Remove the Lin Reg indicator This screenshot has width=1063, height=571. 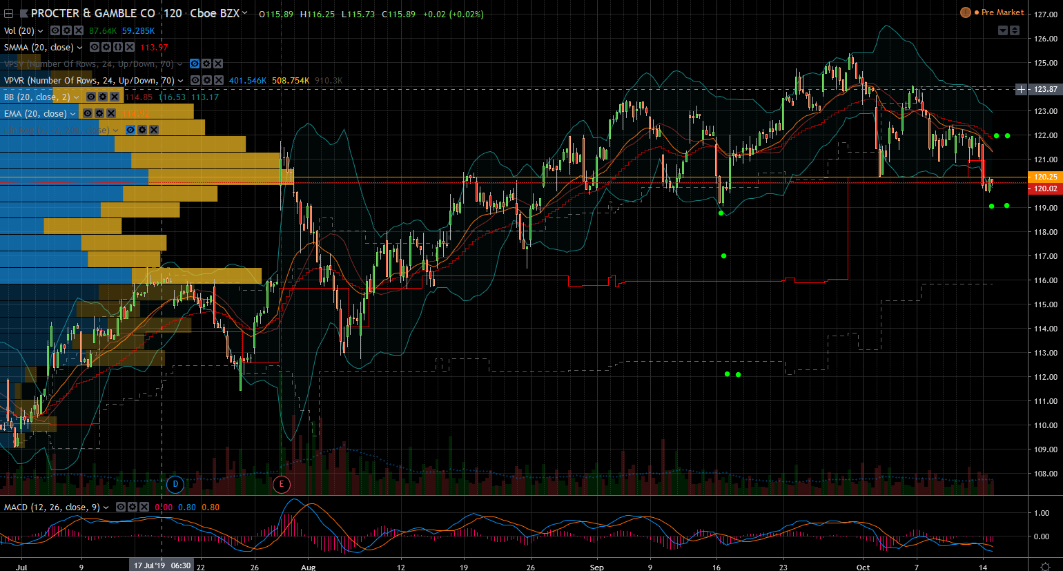pyautogui.click(x=154, y=130)
